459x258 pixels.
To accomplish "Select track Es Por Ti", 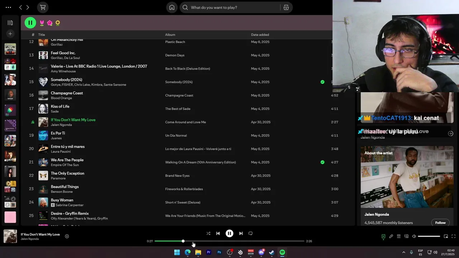I will tap(58, 133).
